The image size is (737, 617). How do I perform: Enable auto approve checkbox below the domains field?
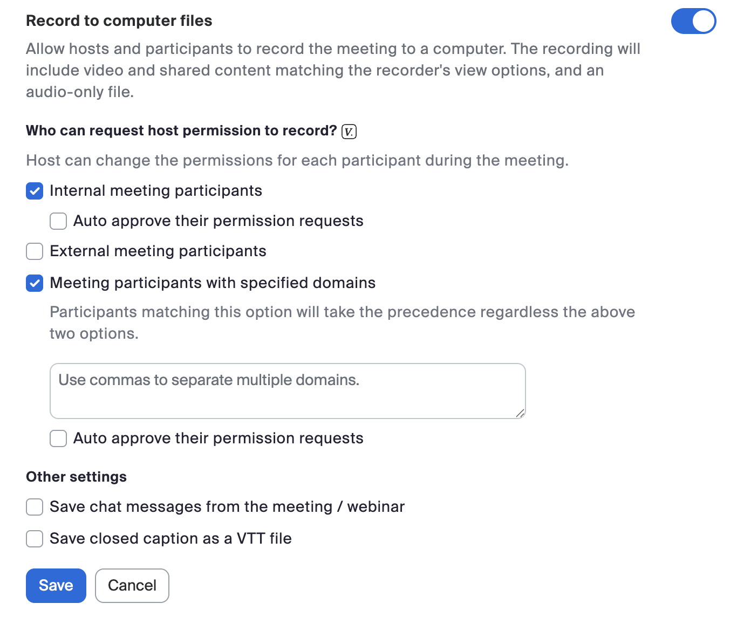(x=58, y=438)
